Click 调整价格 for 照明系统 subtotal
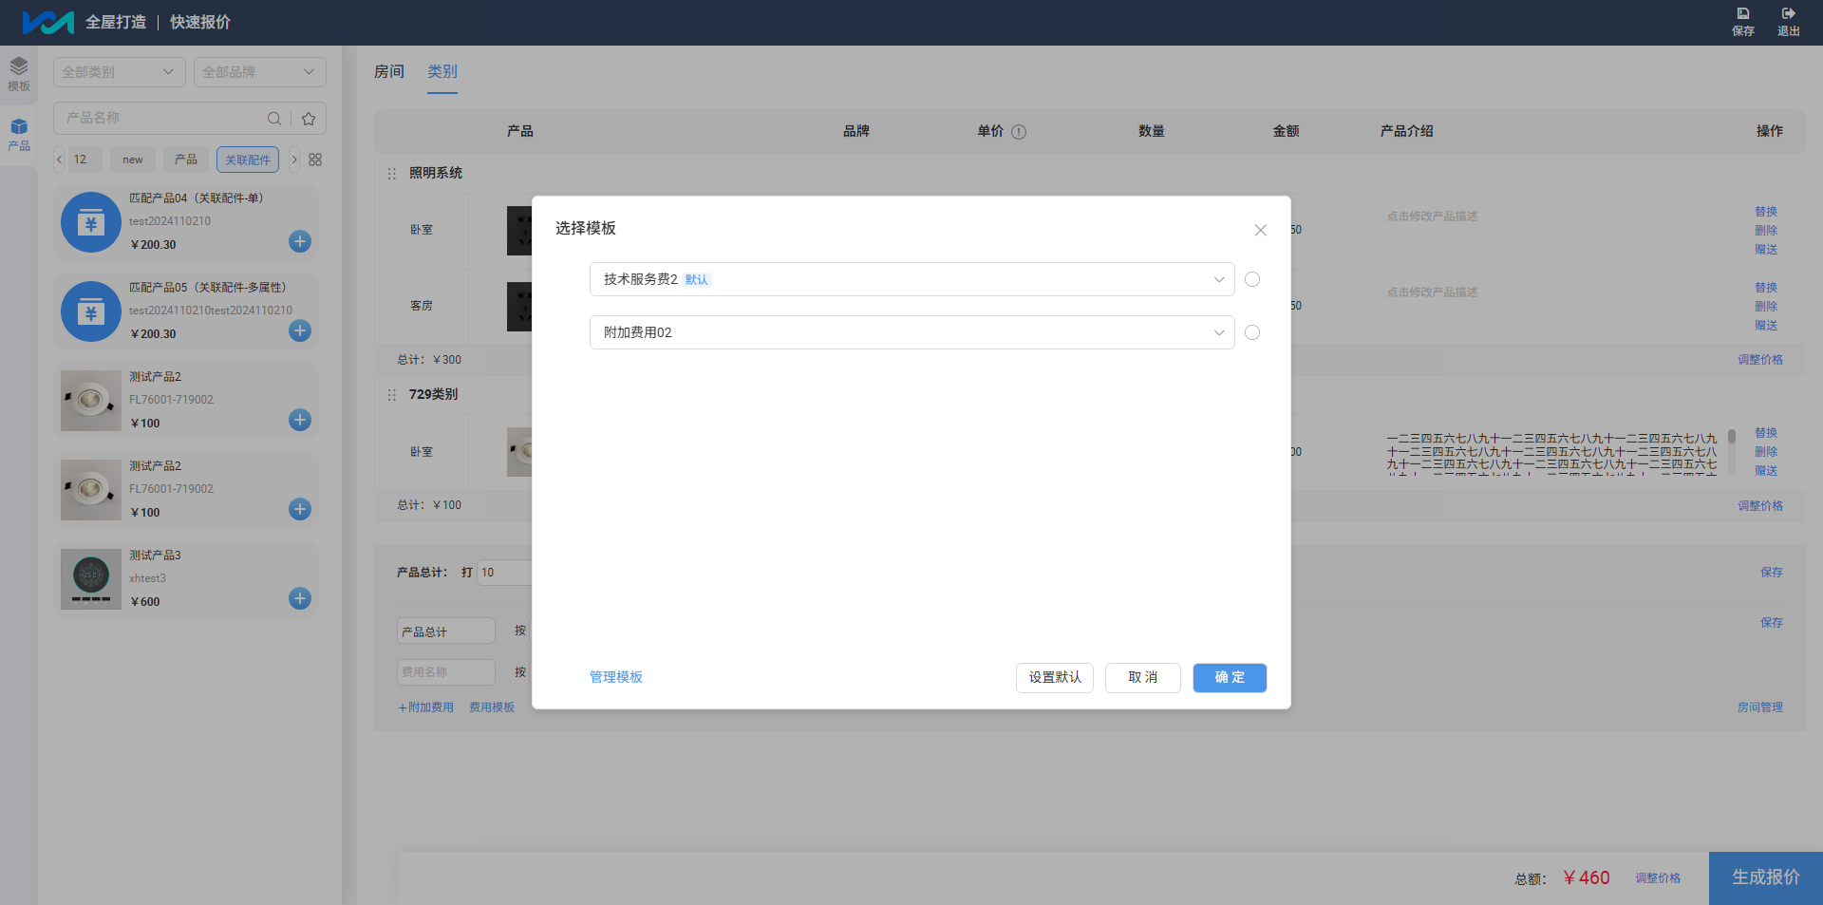The image size is (1823, 905). click(1760, 360)
